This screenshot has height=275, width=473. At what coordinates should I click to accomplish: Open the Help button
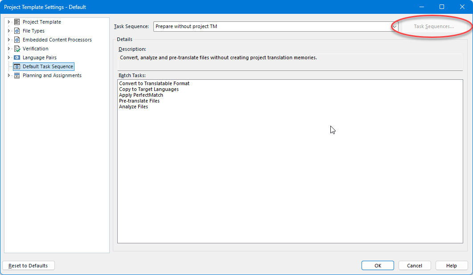(x=452, y=266)
